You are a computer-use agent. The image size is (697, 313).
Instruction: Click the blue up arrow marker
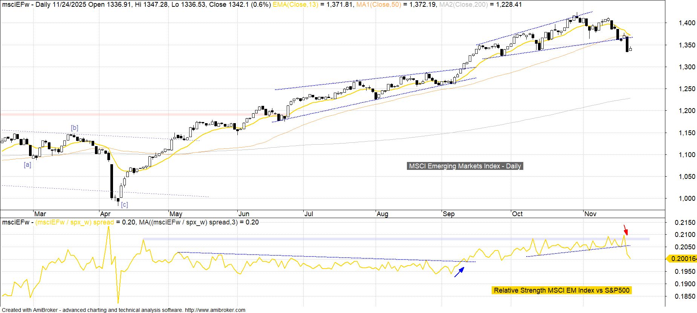click(x=459, y=272)
